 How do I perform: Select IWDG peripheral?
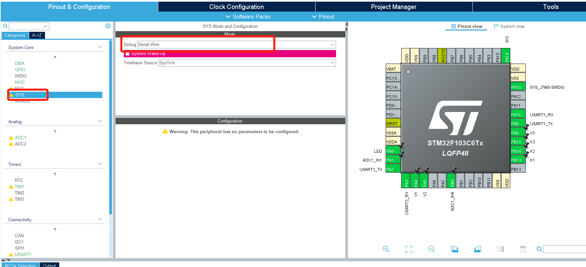pyautogui.click(x=21, y=76)
